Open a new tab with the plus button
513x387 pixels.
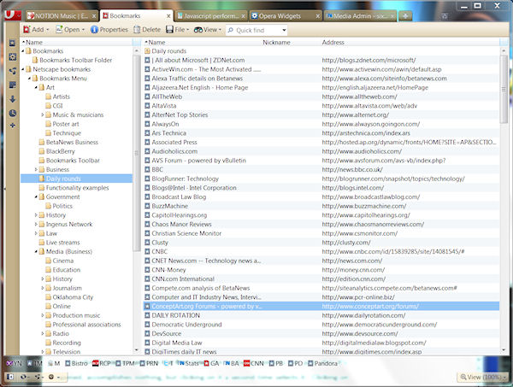pos(405,16)
